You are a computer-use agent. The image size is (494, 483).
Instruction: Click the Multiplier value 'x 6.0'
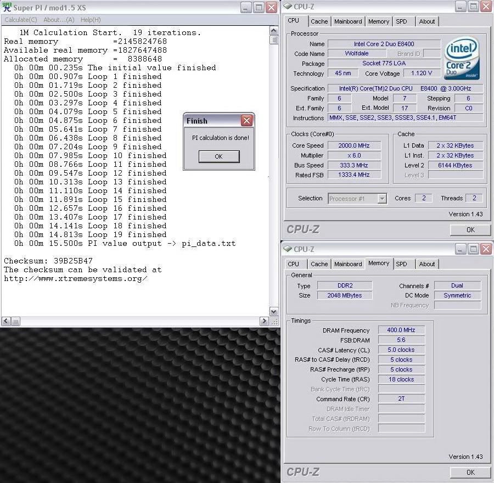[354, 155]
